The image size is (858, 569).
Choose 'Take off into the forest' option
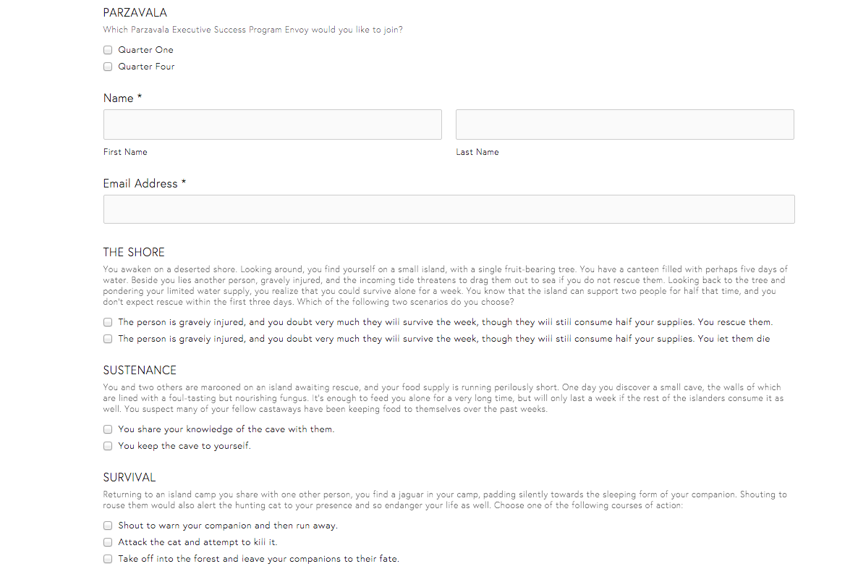[108, 559]
